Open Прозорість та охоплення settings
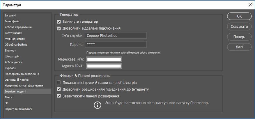Viewport: 255px width, 119px height. click(22, 74)
